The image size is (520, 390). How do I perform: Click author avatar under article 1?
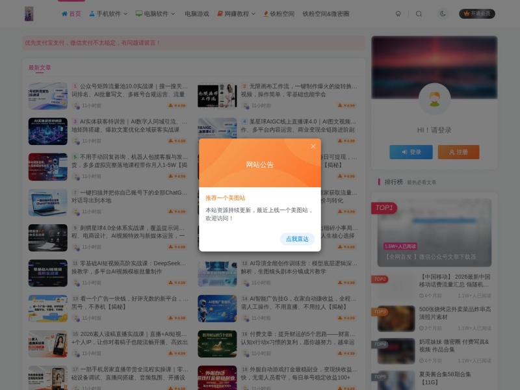click(x=76, y=105)
